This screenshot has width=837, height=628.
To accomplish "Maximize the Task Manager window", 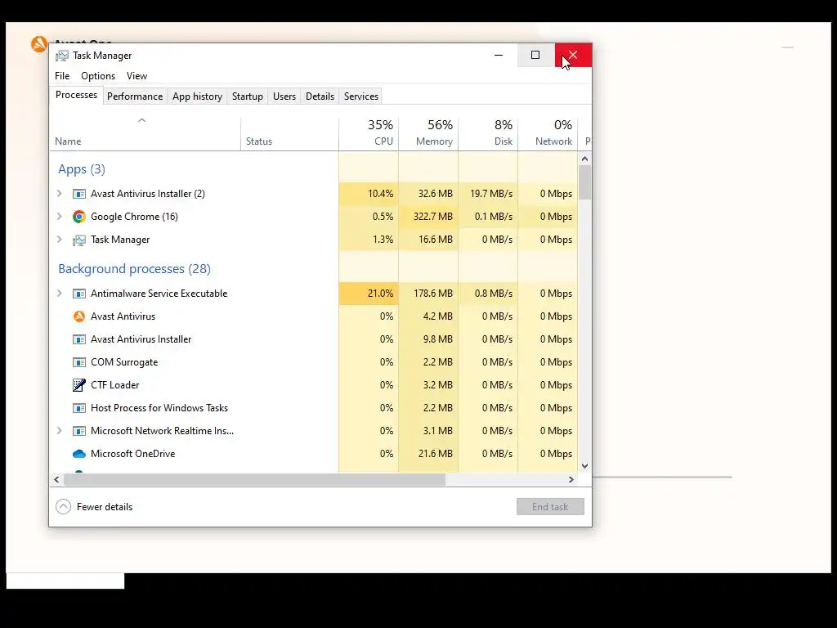I will (535, 55).
